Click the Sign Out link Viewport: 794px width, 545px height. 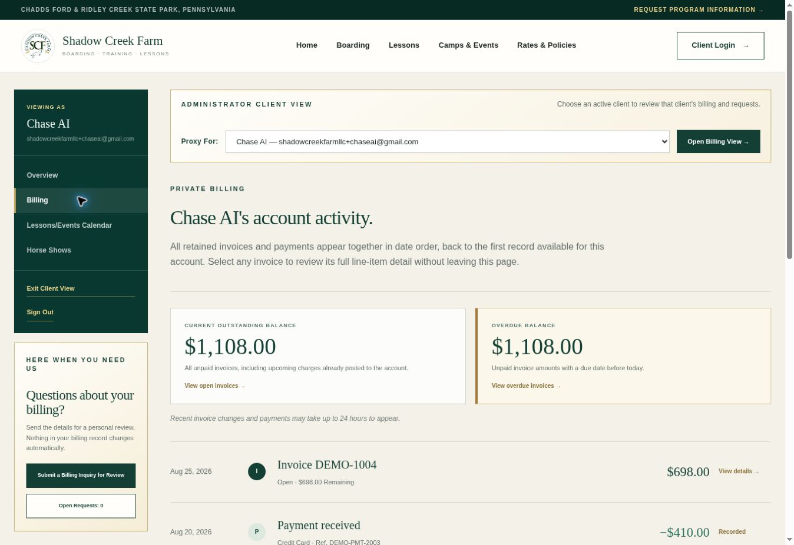click(40, 313)
